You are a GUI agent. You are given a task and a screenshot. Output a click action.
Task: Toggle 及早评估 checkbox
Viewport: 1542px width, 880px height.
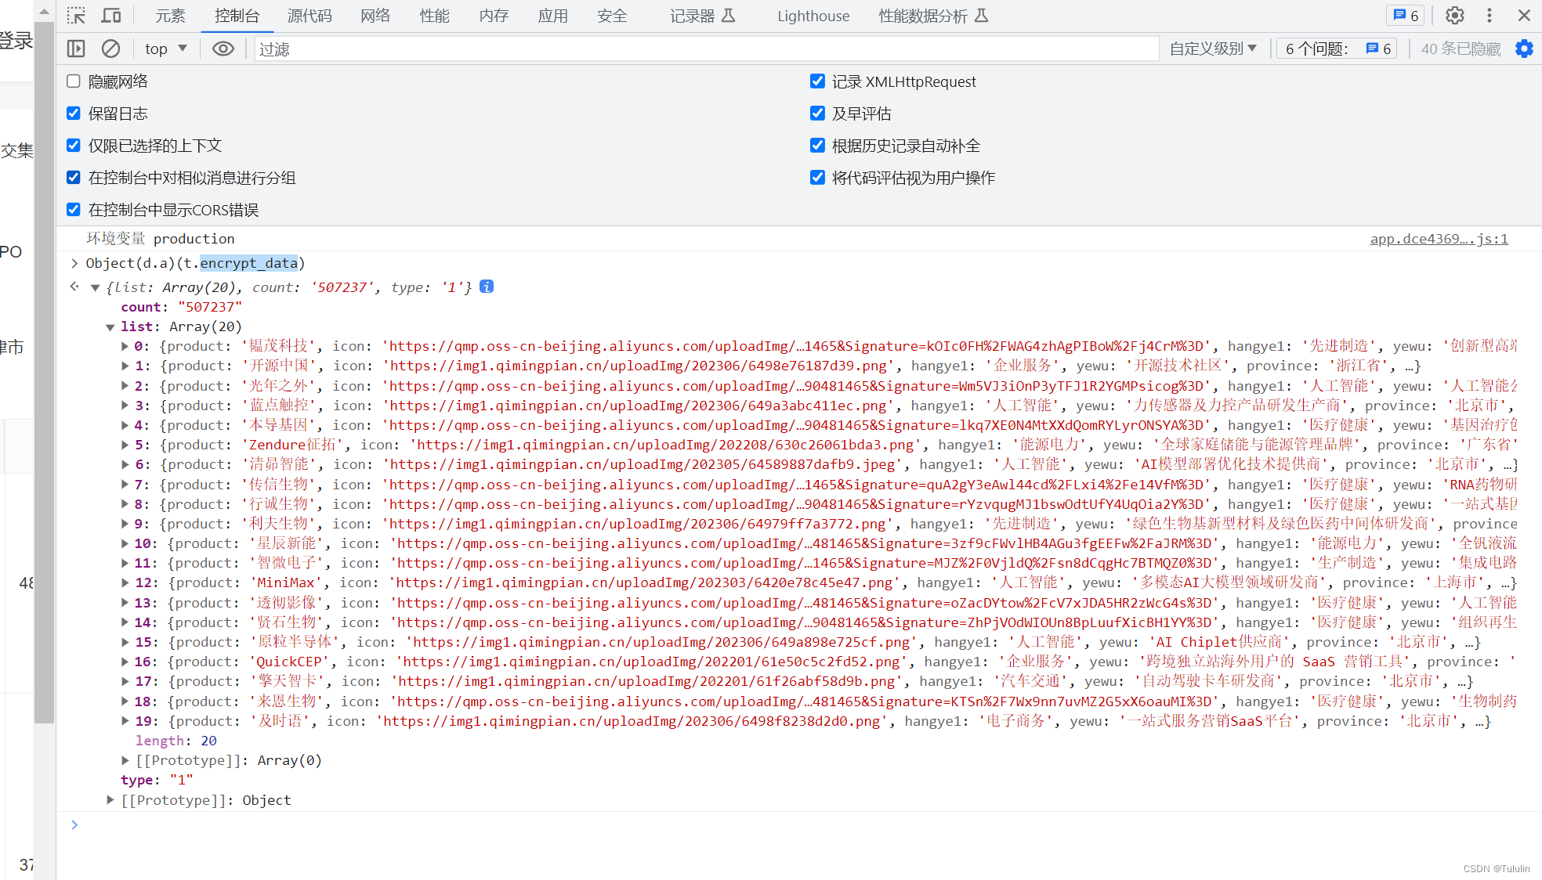(x=817, y=114)
